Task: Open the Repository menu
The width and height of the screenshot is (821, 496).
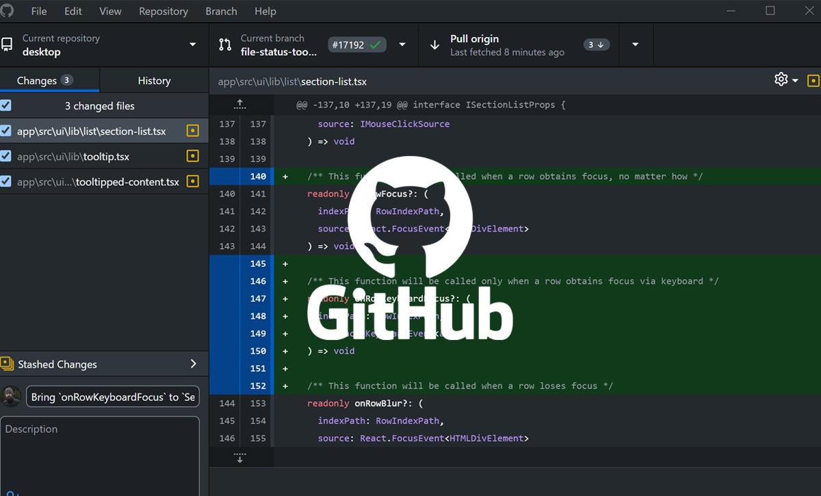Action: point(164,11)
